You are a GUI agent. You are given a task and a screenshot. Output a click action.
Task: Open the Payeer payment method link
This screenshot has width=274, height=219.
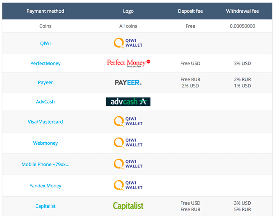pyautogui.click(x=46, y=82)
